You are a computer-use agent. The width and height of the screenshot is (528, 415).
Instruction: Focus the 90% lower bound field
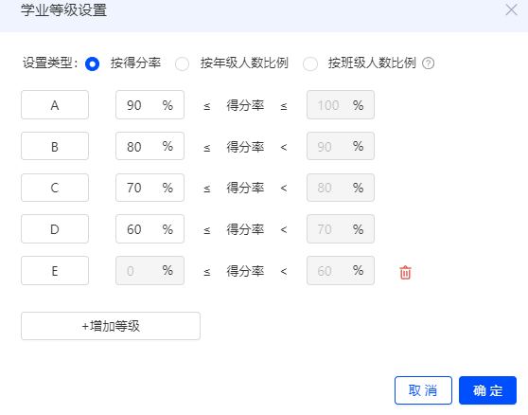(150, 105)
